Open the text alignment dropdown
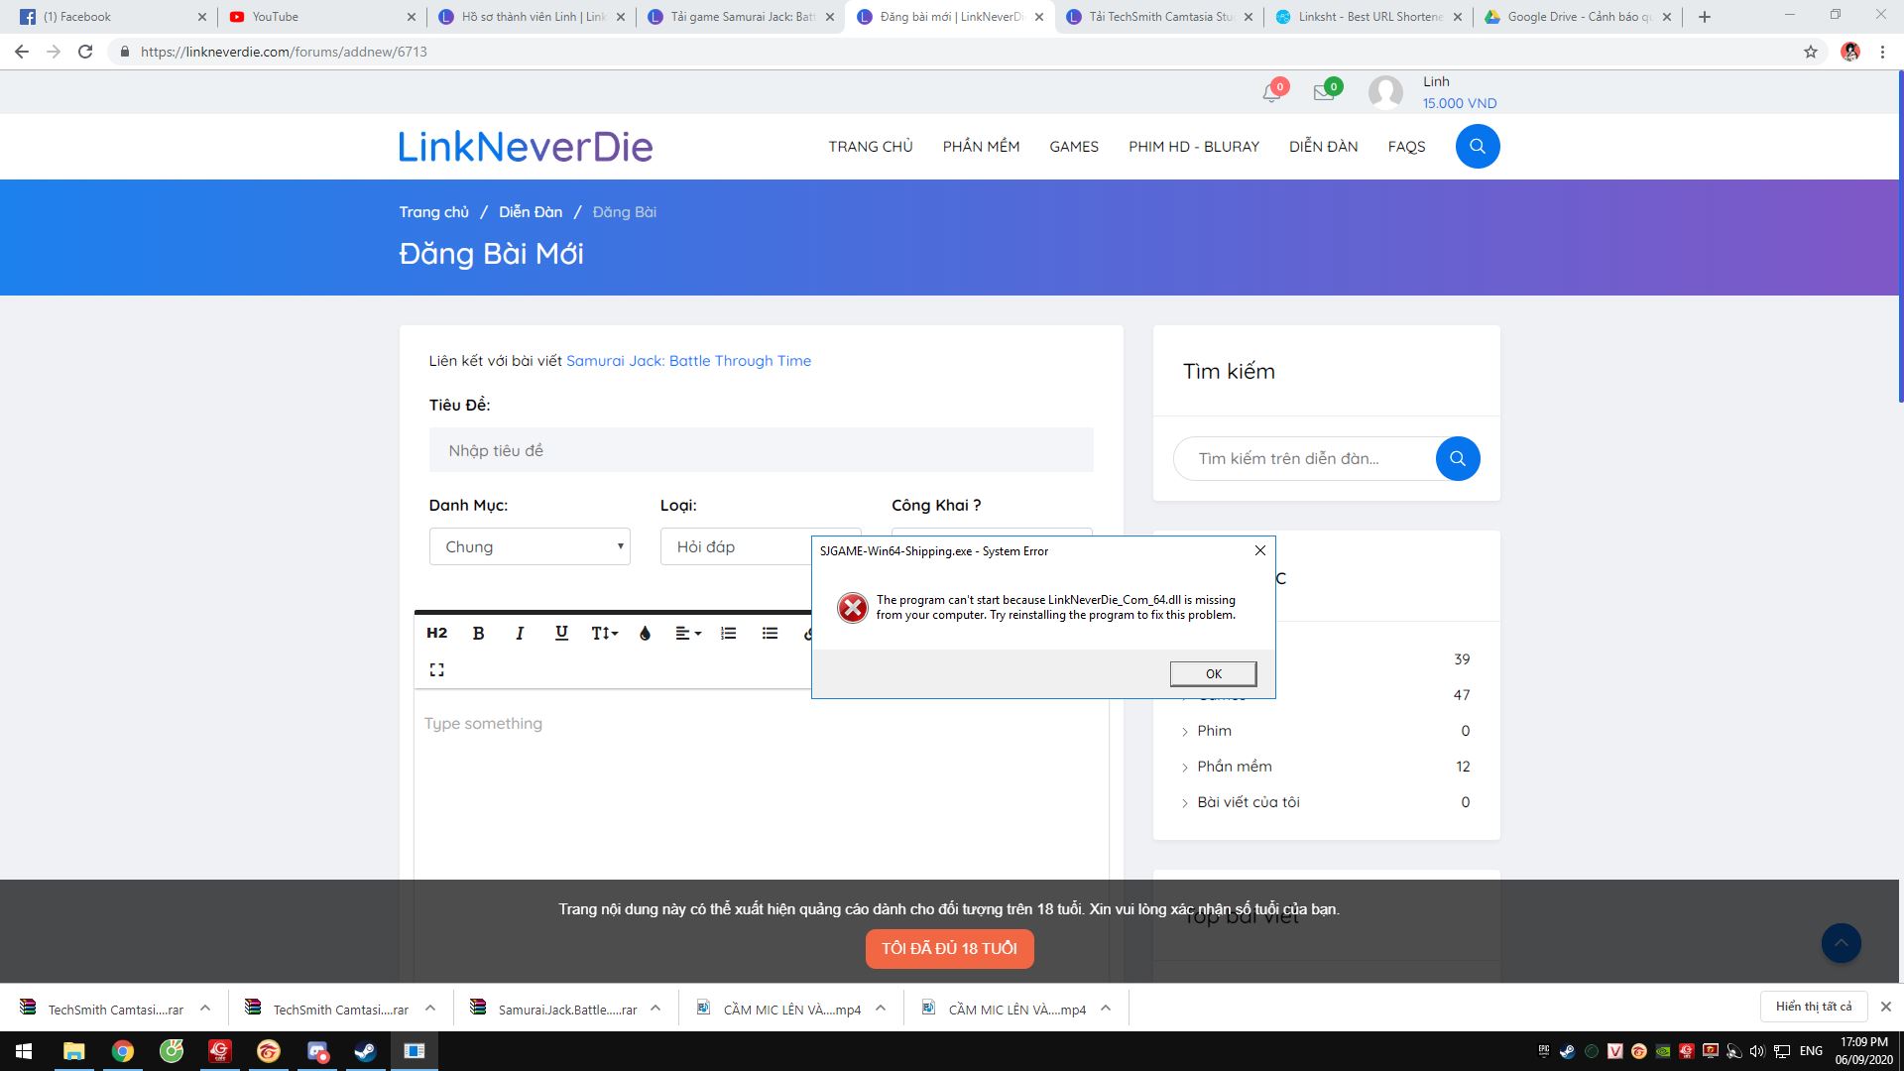Viewport: 1904px width, 1071px height. pyautogui.click(x=687, y=634)
